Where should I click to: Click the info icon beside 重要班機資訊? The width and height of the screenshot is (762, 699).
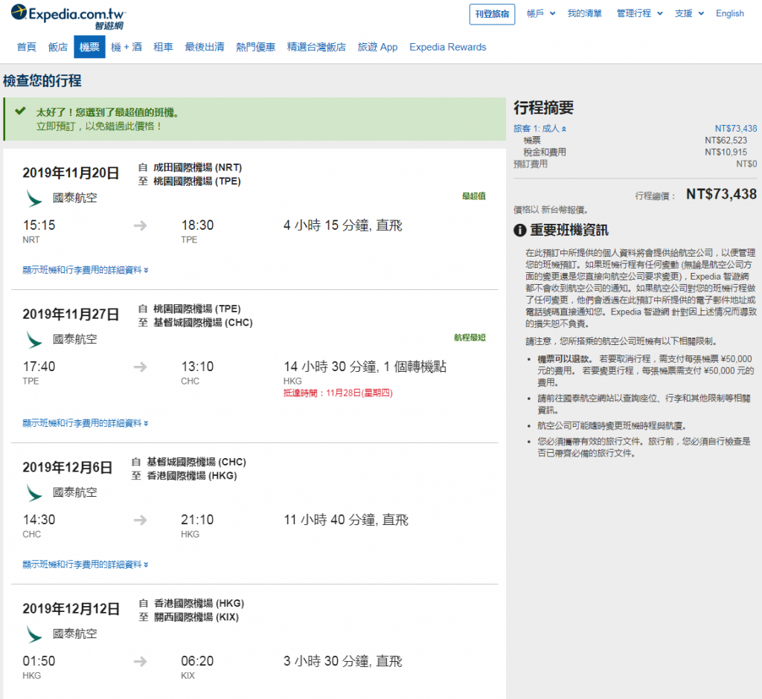point(519,231)
